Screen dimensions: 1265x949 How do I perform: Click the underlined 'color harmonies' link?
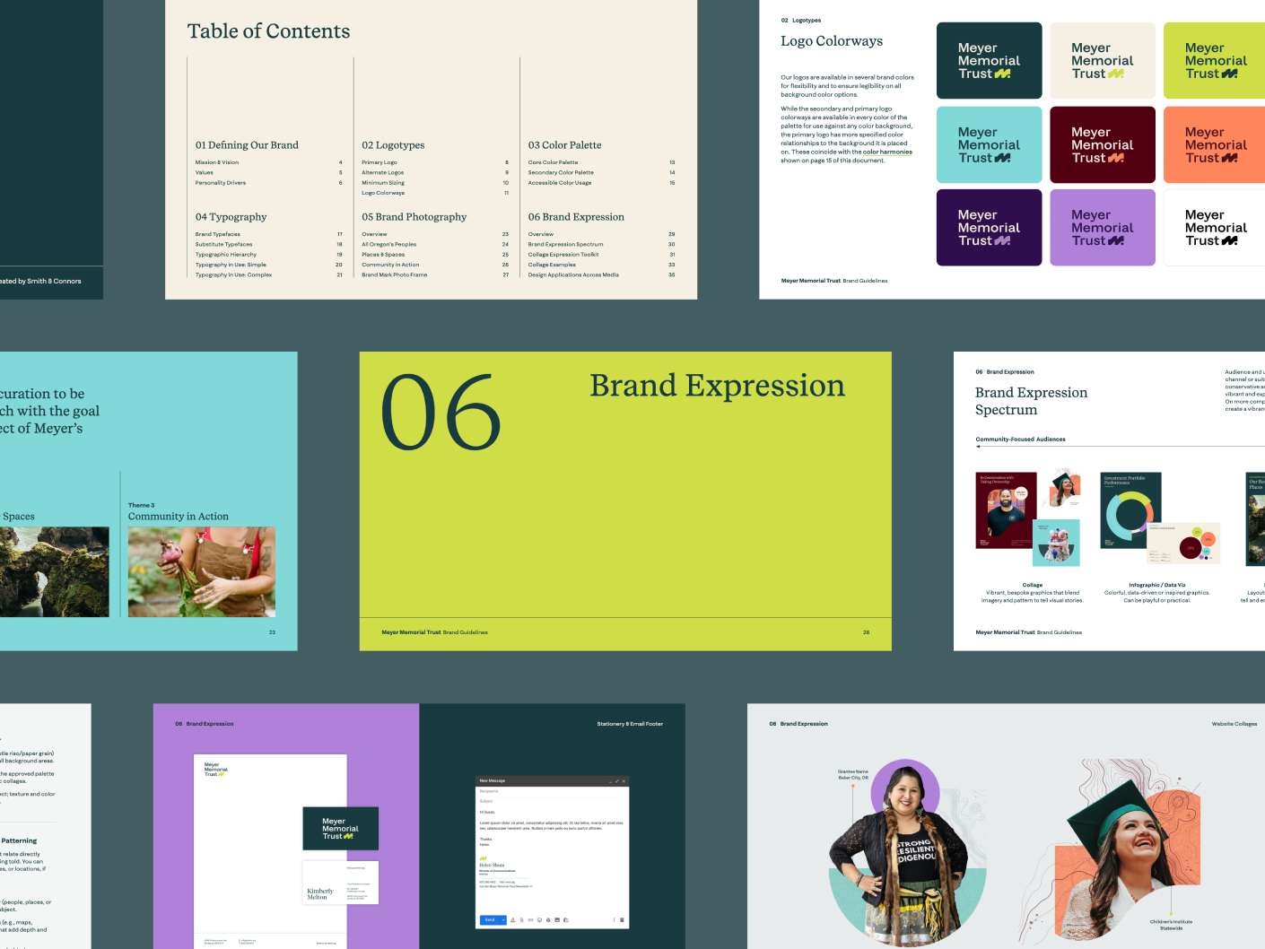tap(887, 152)
